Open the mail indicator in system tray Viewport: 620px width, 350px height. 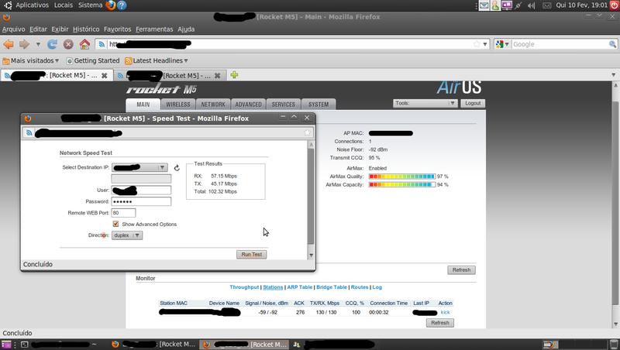484,5
